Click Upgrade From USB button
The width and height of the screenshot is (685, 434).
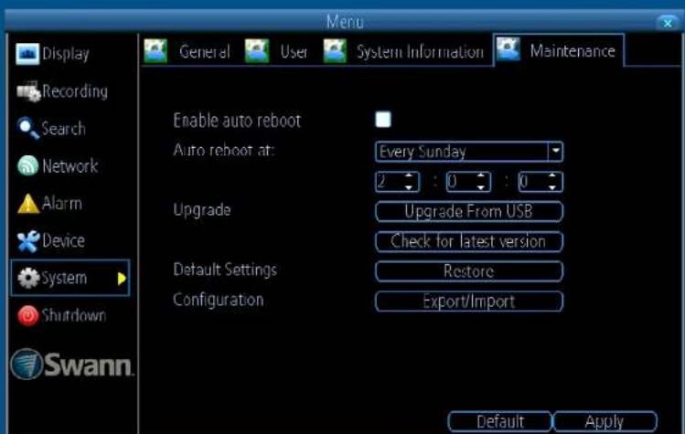(469, 211)
